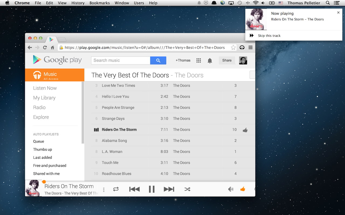345x215 pixels.
Task: Open the History menu in menu bar
Action: 78,3
